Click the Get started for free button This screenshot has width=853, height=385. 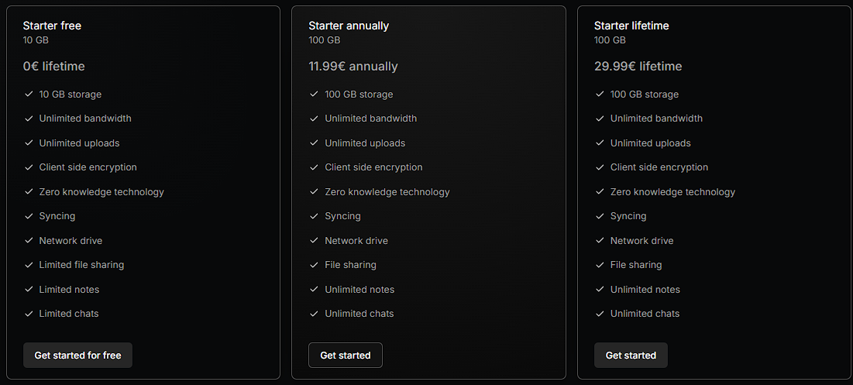click(x=77, y=356)
